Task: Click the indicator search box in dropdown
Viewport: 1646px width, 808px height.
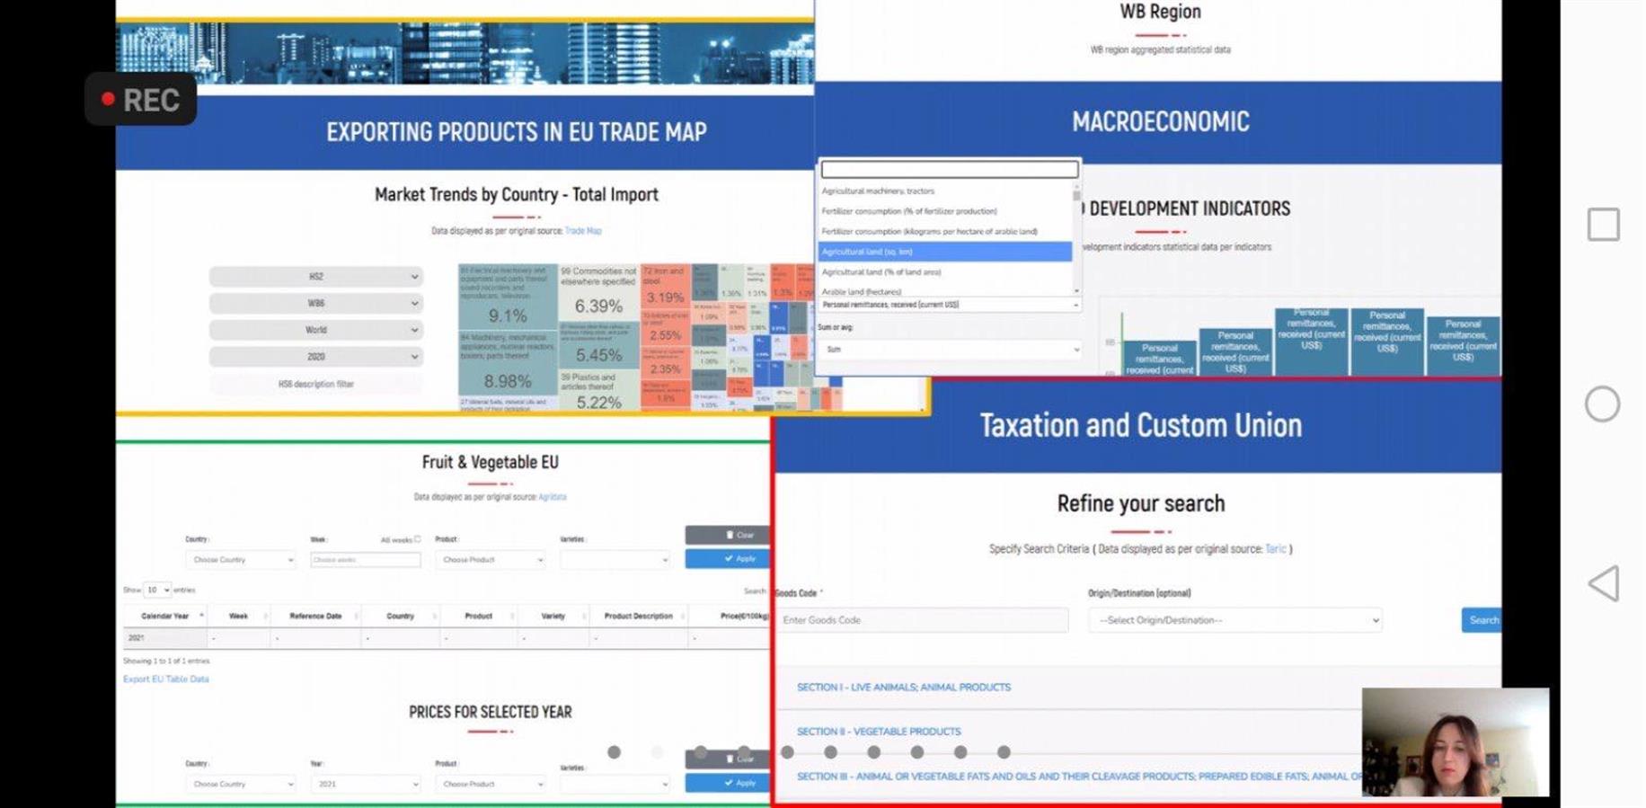Action: tap(949, 169)
